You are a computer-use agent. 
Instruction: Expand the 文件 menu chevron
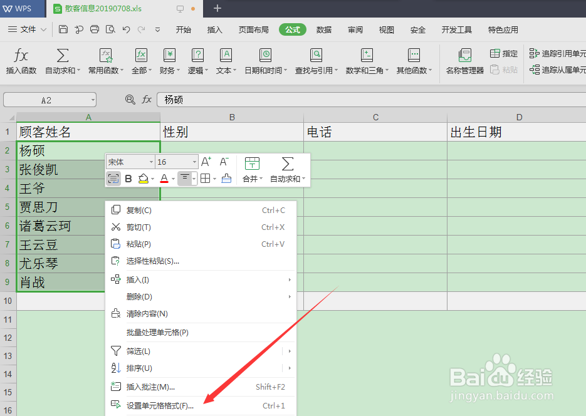[x=43, y=29]
